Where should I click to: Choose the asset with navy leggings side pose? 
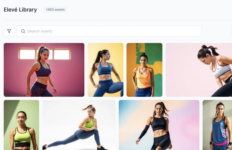tap(106, 70)
